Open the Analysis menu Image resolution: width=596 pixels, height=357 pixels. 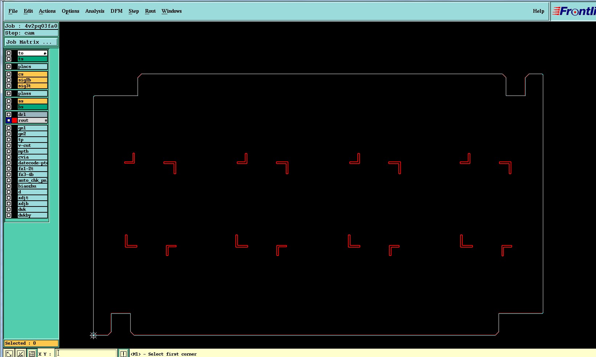pos(95,11)
